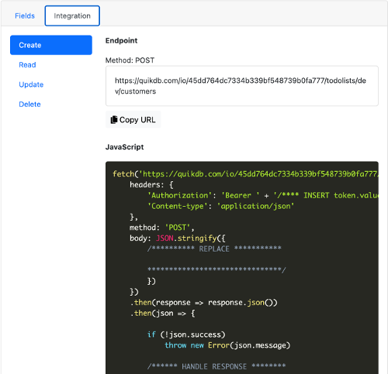
Task: Click the Copy URL button
Action: [133, 120]
